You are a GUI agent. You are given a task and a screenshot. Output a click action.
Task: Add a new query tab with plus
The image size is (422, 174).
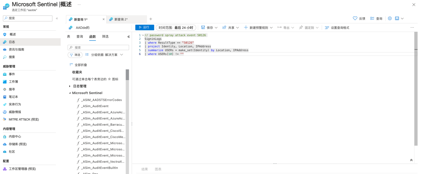click(151, 19)
